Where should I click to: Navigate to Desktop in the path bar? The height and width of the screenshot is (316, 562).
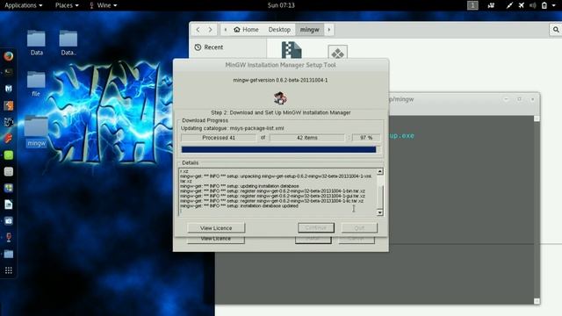pos(279,30)
